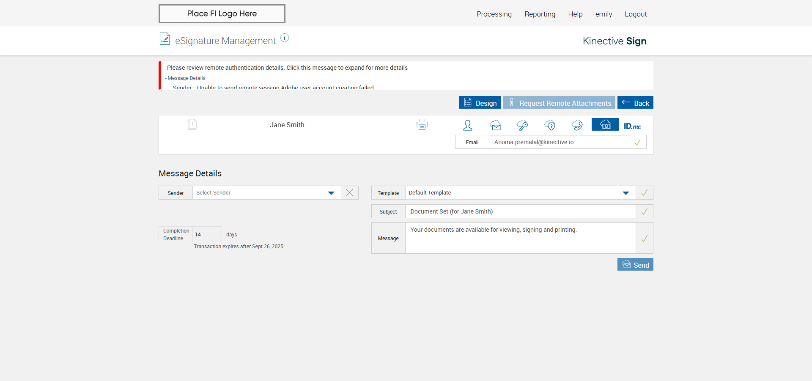Click Request Remote Attachments button
812x381 pixels.
(x=559, y=103)
